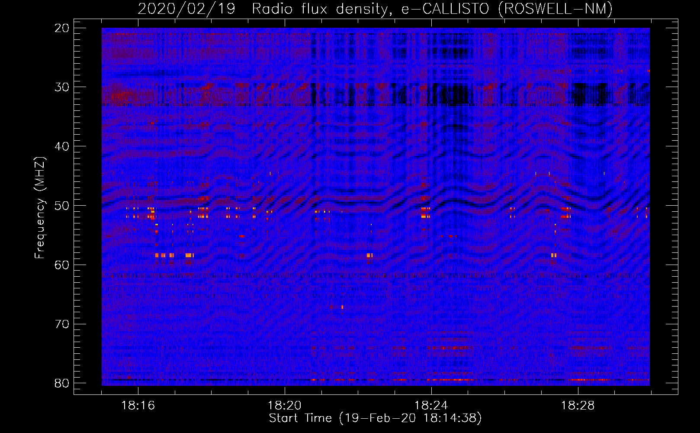The width and height of the screenshot is (700, 433).
Task: Click the 'Start Time (19-Feb-20 18:14:38)' label
Action: [375, 418]
